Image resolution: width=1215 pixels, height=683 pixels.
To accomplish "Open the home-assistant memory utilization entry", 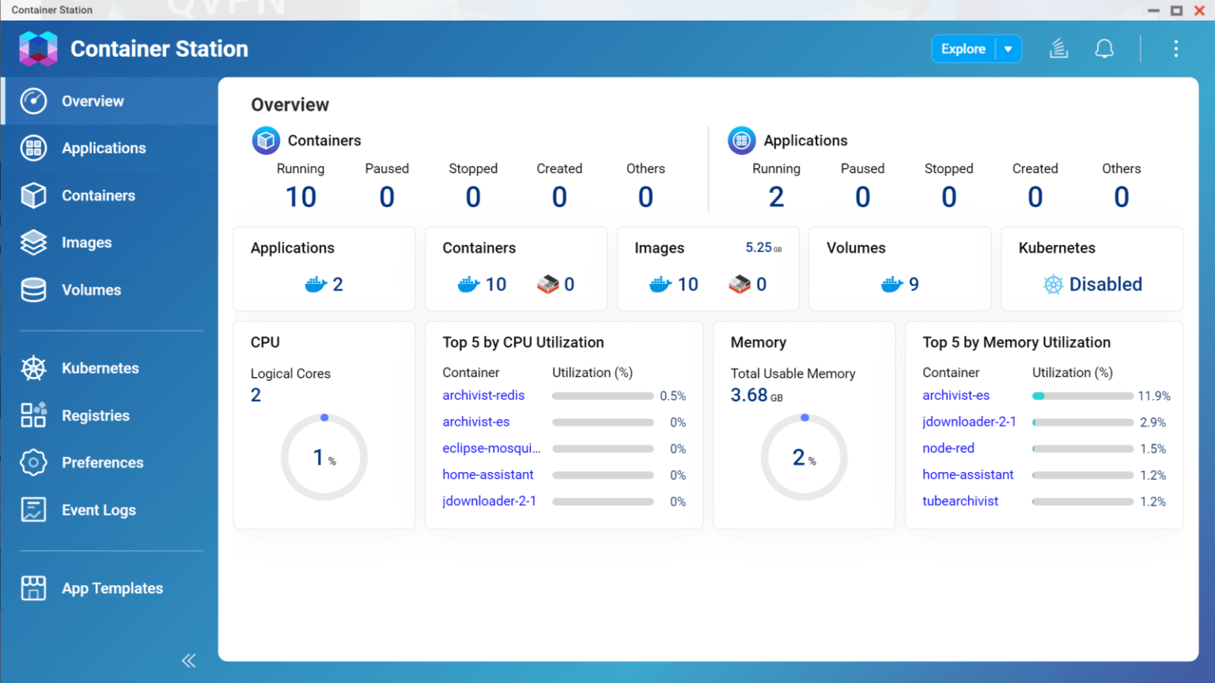I will pyautogui.click(x=968, y=475).
